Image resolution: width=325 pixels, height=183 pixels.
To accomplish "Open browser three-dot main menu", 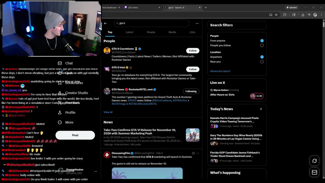I will tap(321, 15).
